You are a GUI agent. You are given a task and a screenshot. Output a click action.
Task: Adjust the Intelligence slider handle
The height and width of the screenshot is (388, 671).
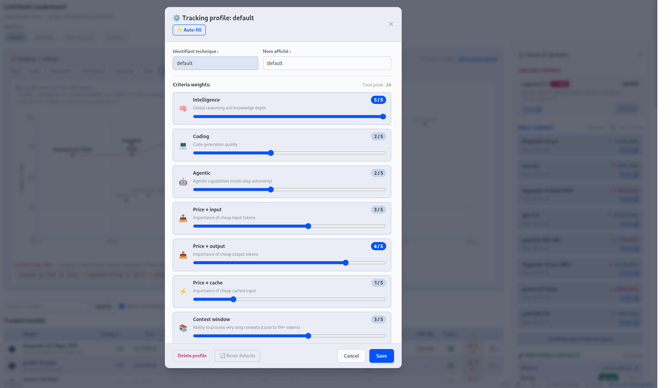[383, 116]
